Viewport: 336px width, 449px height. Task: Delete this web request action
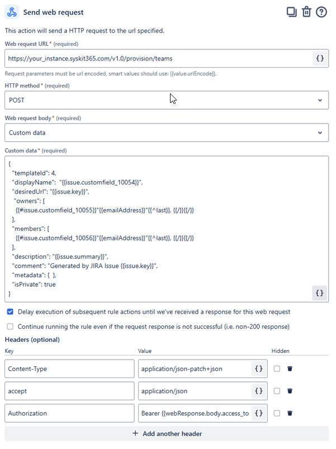pos(306,12)
